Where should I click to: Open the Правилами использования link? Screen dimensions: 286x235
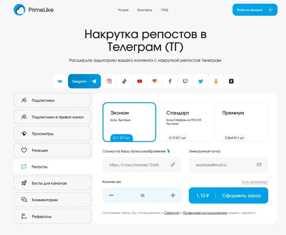pyautogui.click(x=205, y=213)
